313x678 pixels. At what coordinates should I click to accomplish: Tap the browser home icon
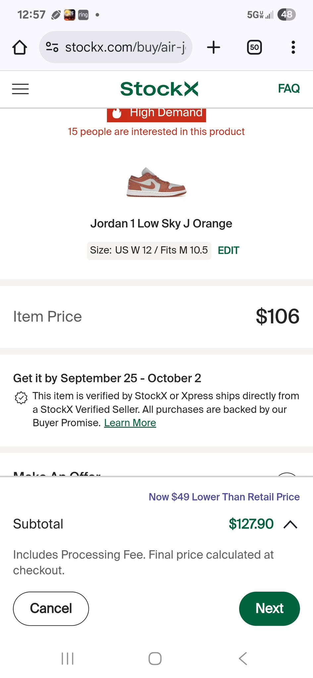point(20,47)
